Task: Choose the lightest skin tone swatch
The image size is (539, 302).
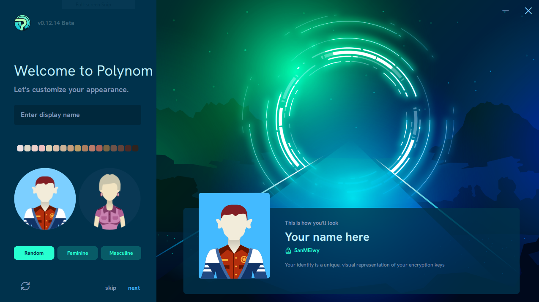Action: point(20,148)
